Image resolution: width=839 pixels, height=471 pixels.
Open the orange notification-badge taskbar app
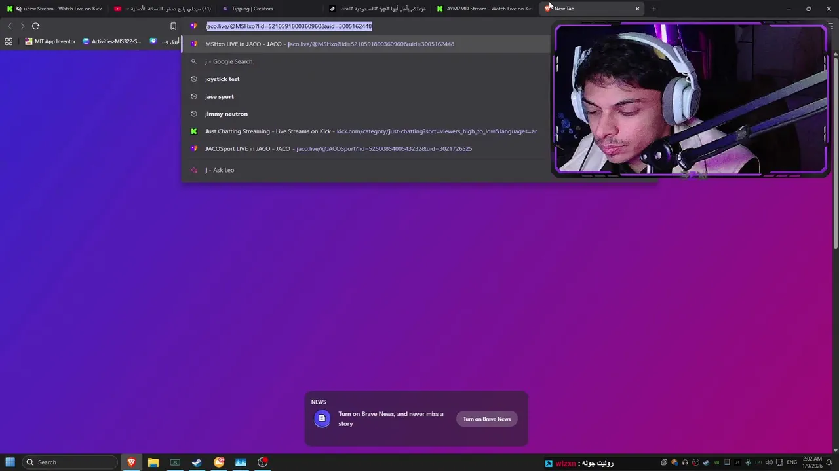click(219, 462)
